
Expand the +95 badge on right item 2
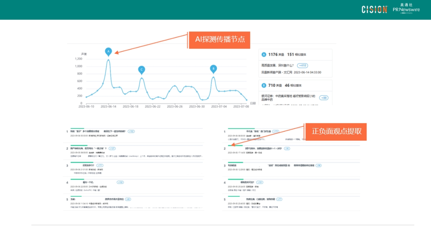(x=287, y=148)
